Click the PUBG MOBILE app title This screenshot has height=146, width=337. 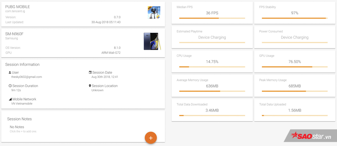17,7
